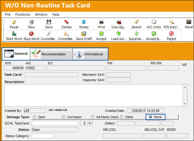
Task: Click the Reset toolbar icon
Action: tap(14, 22)
